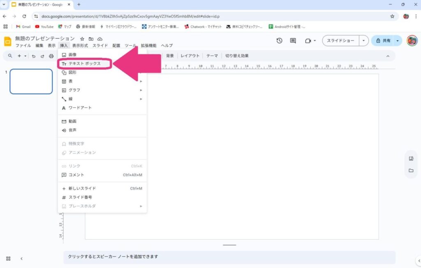Image resolution: width=421 pixels, height=268 pixels.
Task: Click the redo arrow
Action: tap(42, 56)
